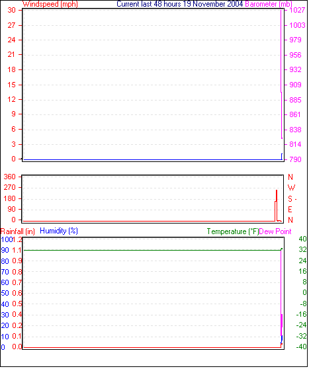Click the 30 mph windspeed tick label
The height and width of the screenshot is (369, 309).
click(x=11, y=10)
